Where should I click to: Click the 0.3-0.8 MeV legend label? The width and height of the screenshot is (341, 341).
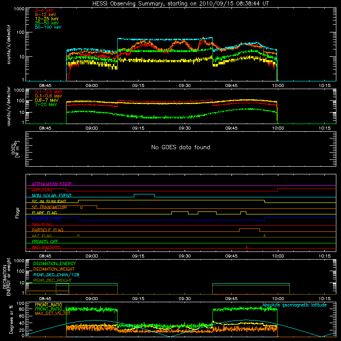tap(49, 96)
